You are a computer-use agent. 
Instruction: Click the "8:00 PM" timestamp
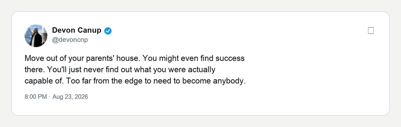(36, 97)
